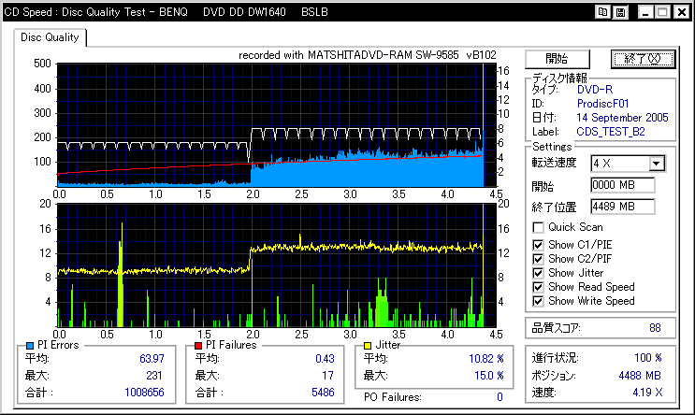Click the copy-to-clipboard icon in title bar
The image size is (695, 415).
click(604, 12)
